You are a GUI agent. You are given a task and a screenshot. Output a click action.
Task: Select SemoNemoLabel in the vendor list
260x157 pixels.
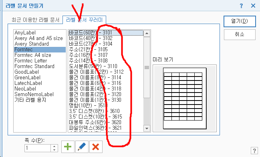click(x=40, y=95)
